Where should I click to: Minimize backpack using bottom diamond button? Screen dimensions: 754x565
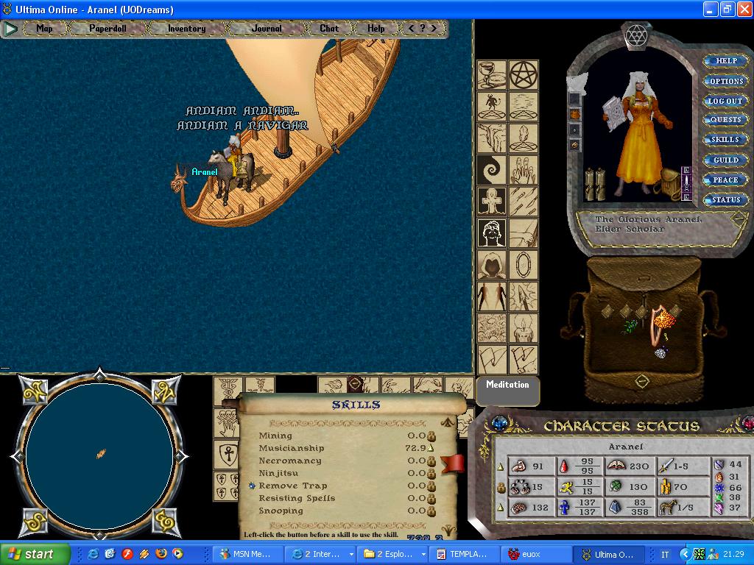(x=642, y=382)
